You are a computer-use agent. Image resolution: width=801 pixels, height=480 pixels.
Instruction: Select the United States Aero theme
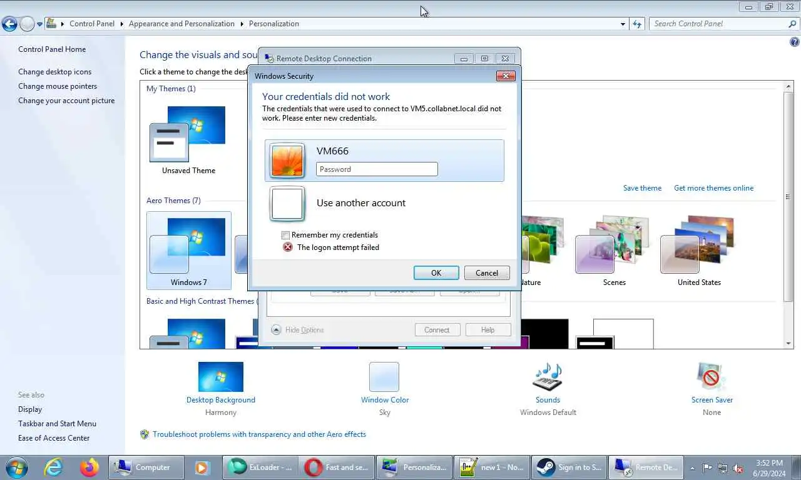click(x=699, y=251)
